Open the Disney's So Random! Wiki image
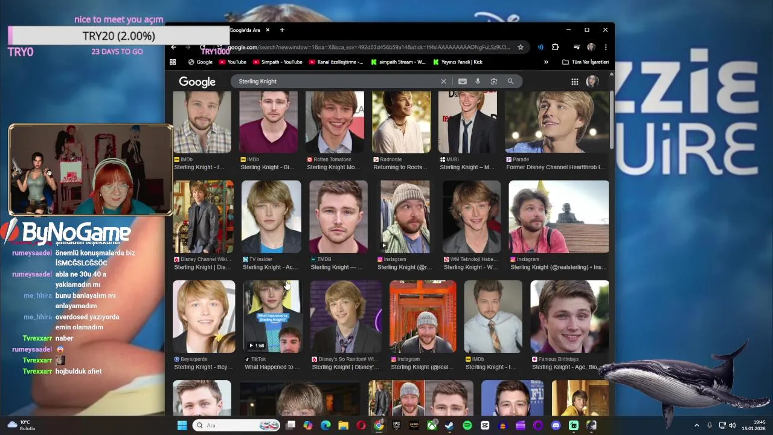Viewport: 773px width, 435px height. (x=345, y=317)
